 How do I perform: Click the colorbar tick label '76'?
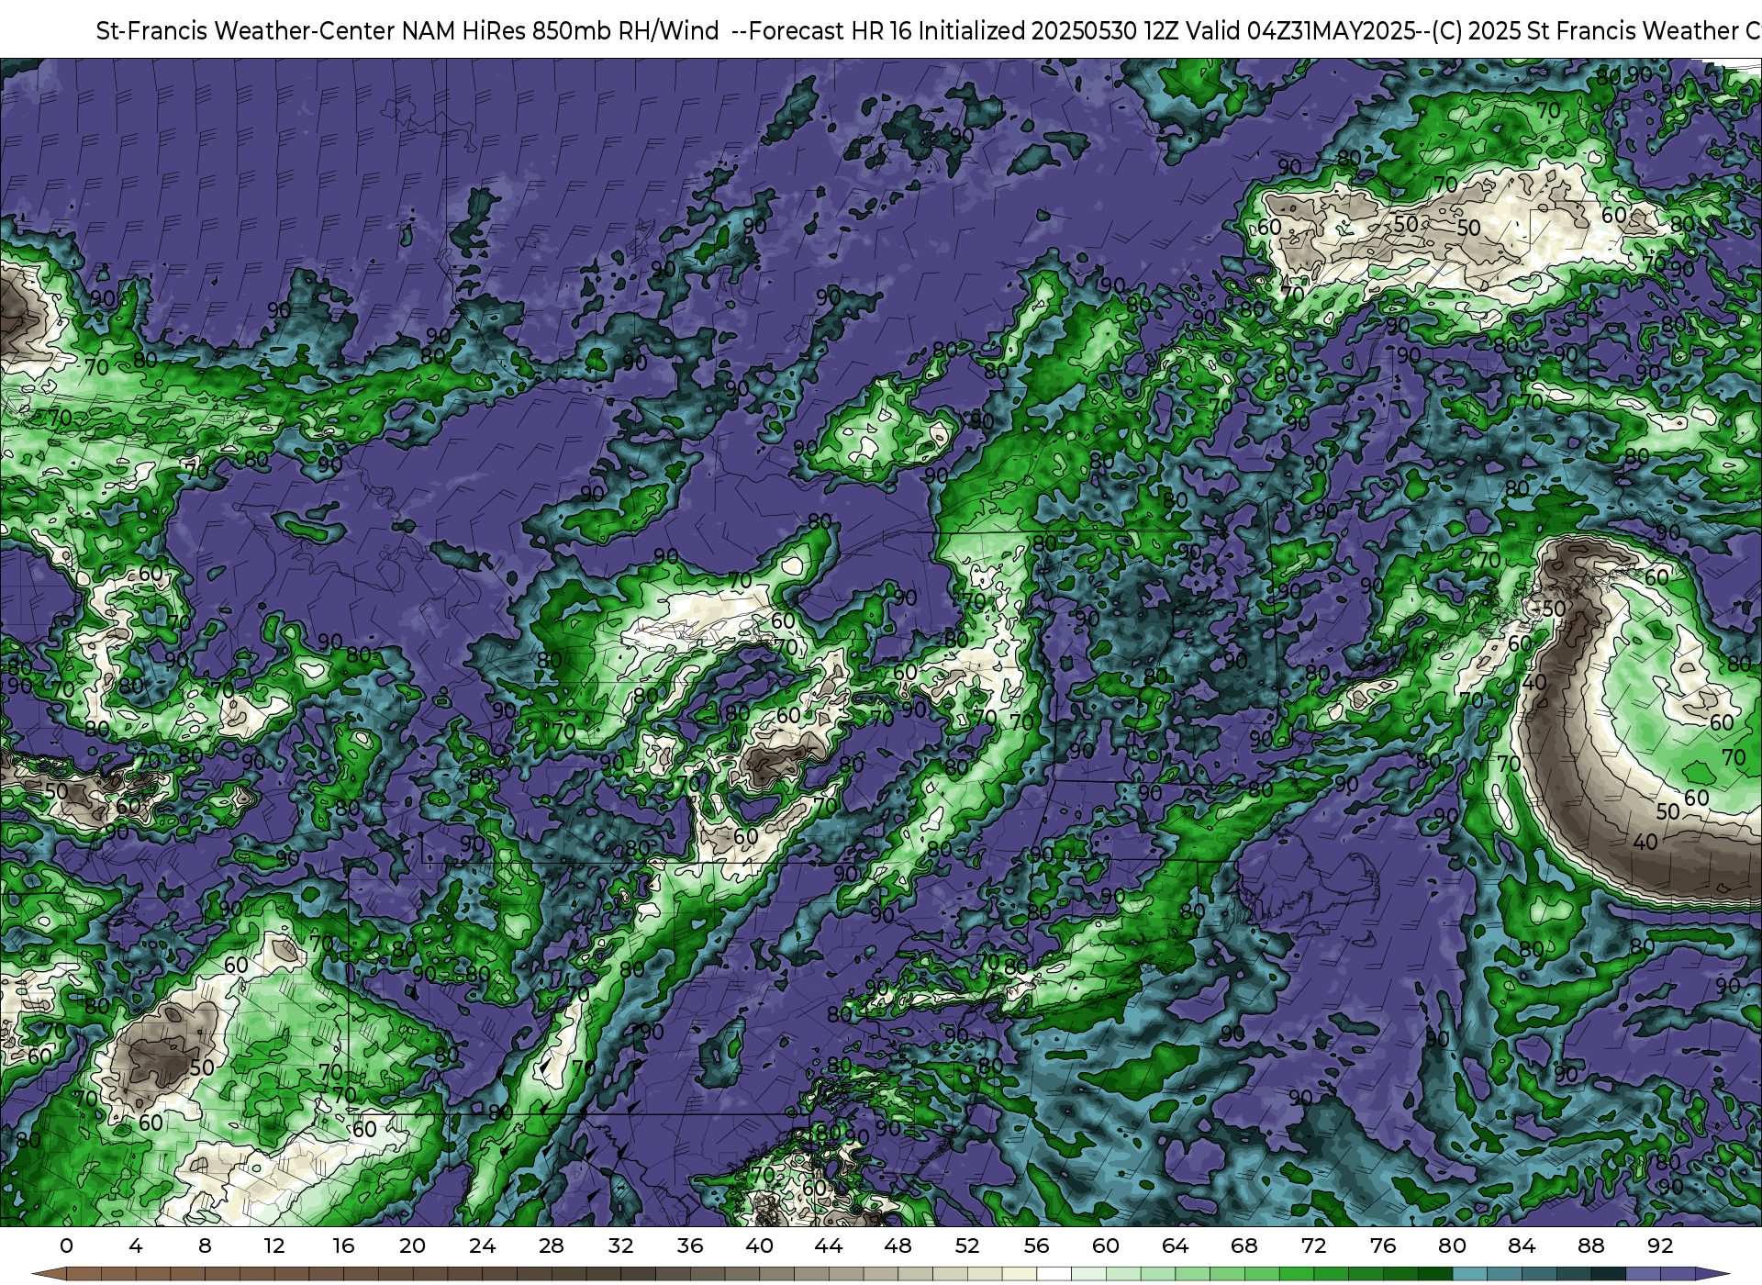tap(1383, 1246)
